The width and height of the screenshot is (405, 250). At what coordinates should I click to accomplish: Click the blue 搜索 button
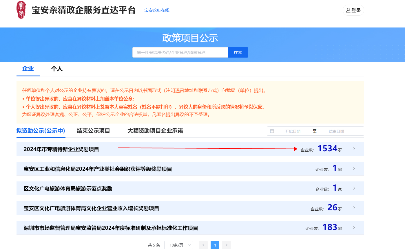(x=238, y=52)
